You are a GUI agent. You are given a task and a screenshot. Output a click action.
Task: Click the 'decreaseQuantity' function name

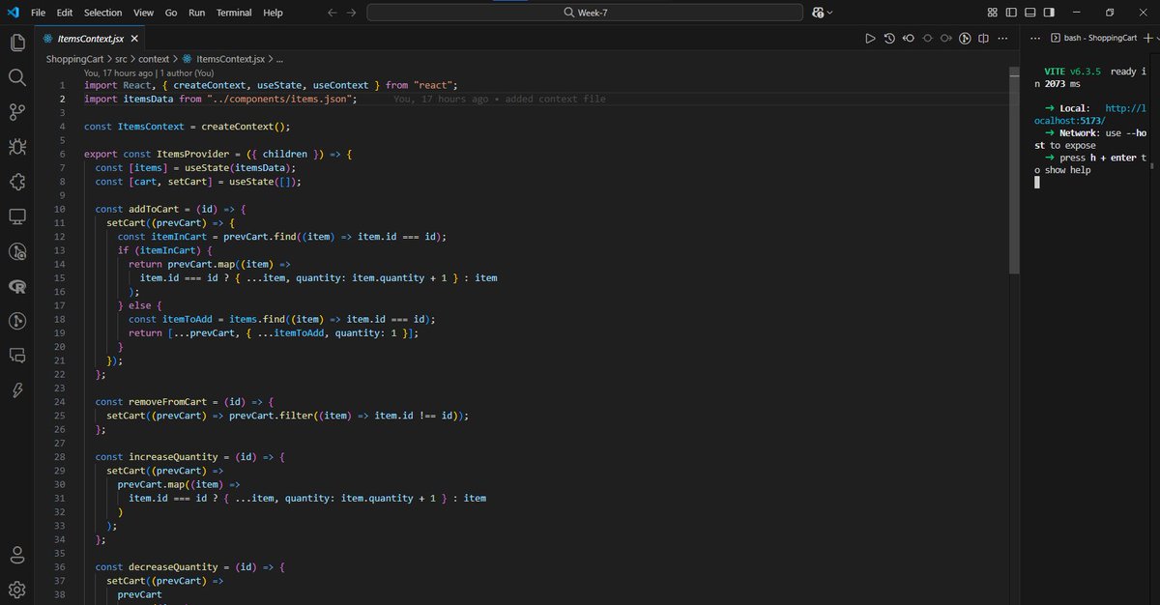(x=173, y=566)
